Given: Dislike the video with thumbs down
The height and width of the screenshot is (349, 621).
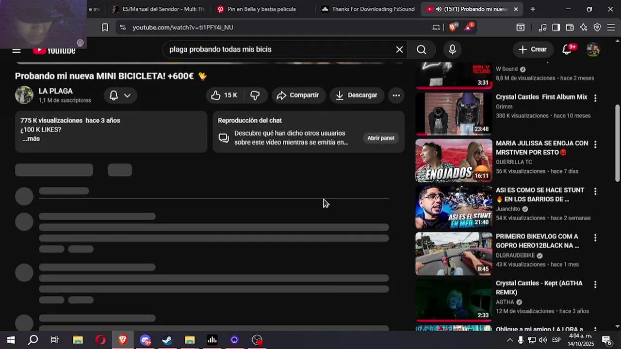Looking at the screenshot, I should (255, 95).
